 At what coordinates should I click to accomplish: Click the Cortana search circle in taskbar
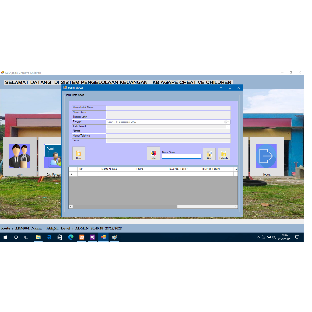pos(16,237)
